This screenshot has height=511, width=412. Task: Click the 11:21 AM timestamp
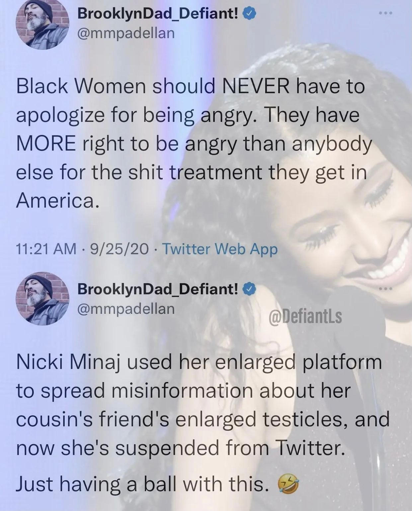pos(46,249)
